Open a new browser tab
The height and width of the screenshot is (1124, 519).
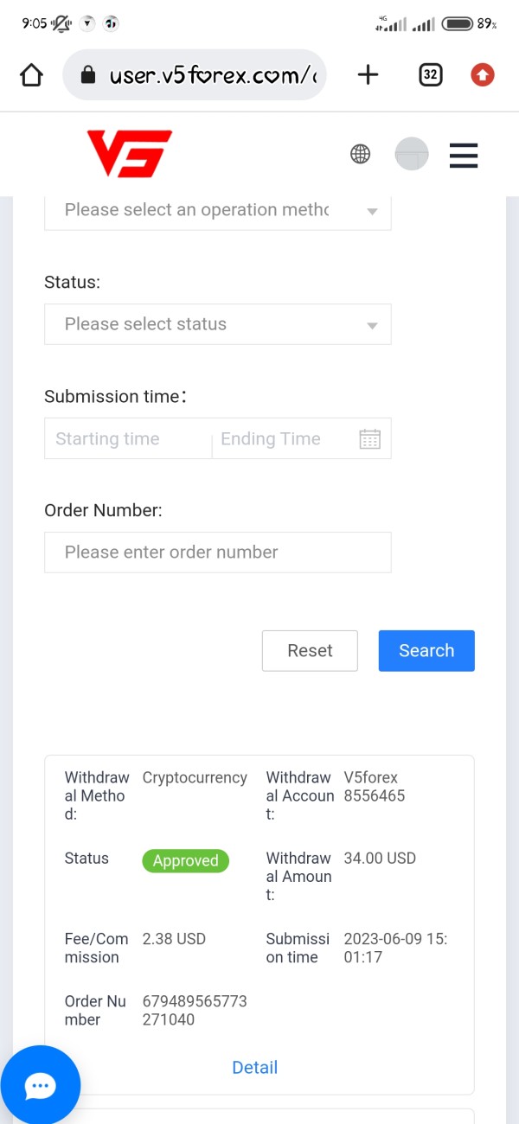(368, 75)
